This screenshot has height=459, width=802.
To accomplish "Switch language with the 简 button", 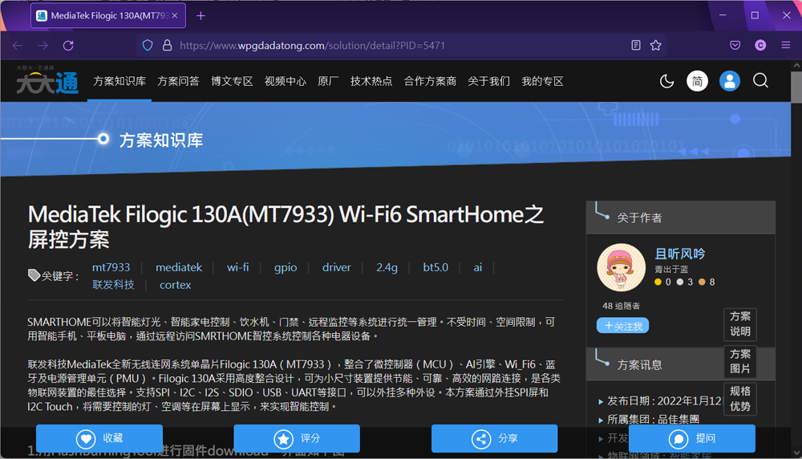I will [x=697, y=81].
